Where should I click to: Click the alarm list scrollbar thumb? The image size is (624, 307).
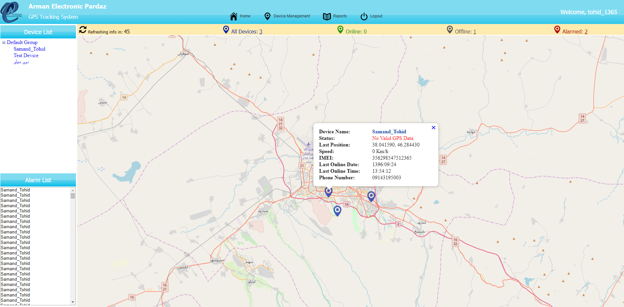73,196
